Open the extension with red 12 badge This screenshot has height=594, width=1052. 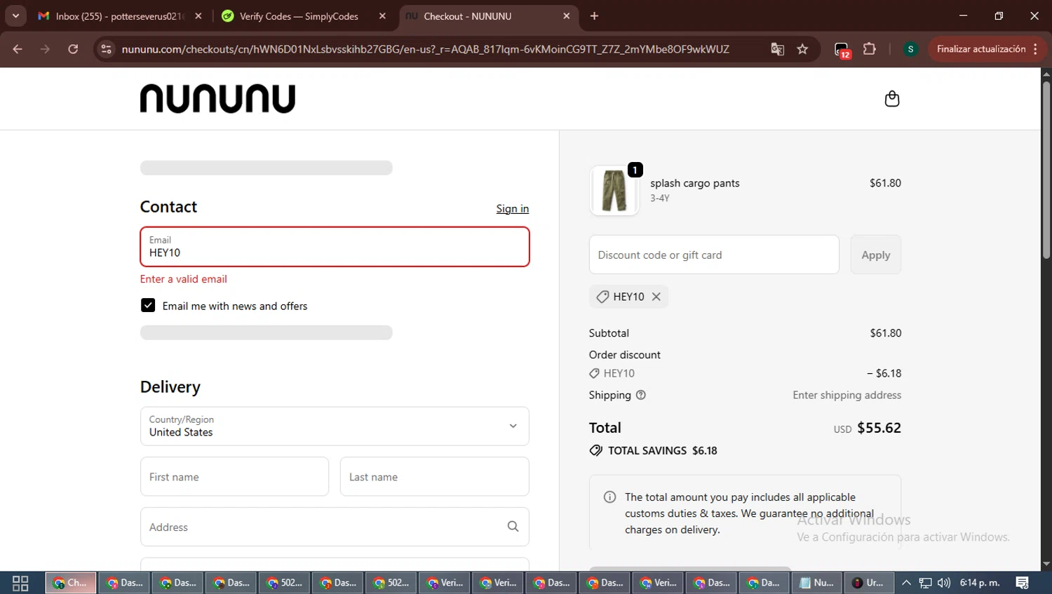842,50
